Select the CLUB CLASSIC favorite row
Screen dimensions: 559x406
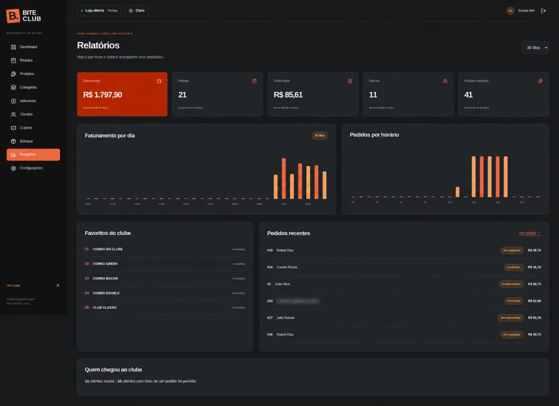pos(165,308)
